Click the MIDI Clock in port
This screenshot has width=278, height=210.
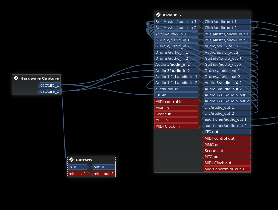pyautogui.click(x=178, y=126)
